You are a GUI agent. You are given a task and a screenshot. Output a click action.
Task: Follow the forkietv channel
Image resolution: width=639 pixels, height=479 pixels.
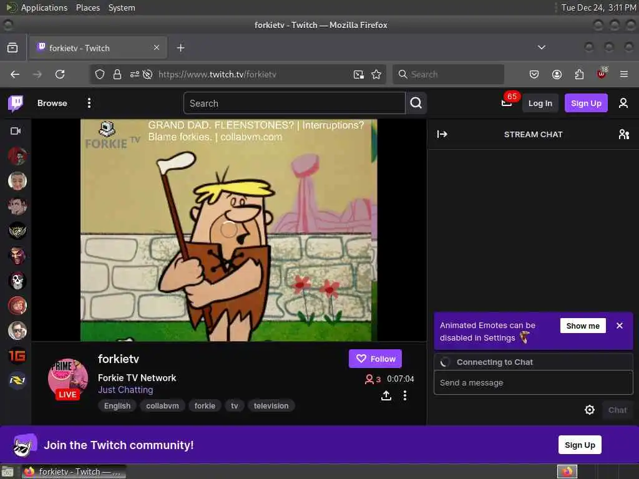click(375, 359)
